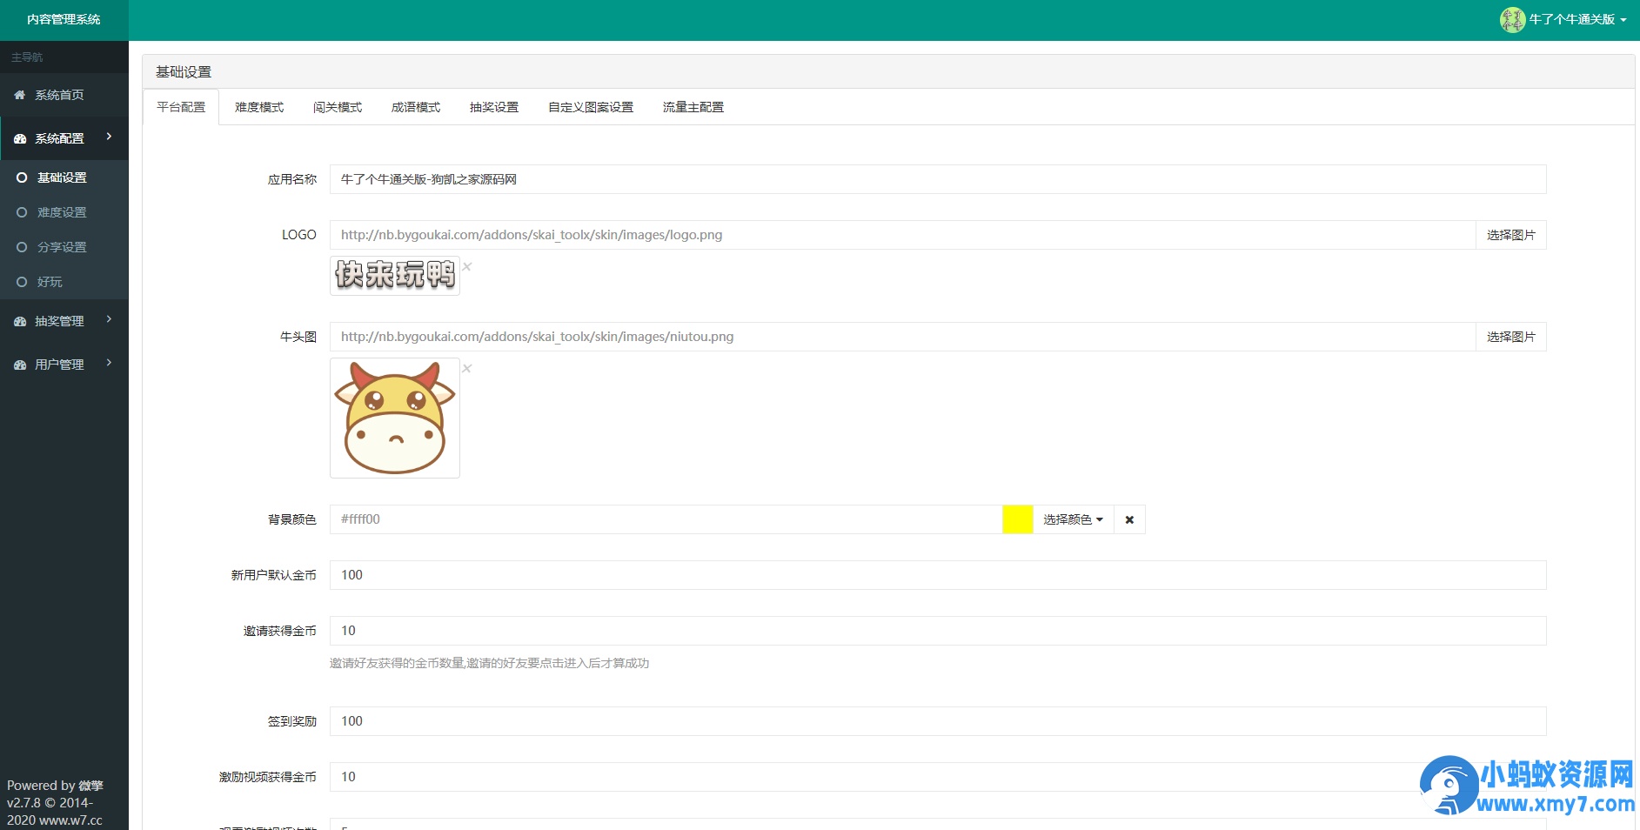1640x830 pixels.
Task: Open the 选择颜色 dropdown
Action: click(x=1073, y=520)
